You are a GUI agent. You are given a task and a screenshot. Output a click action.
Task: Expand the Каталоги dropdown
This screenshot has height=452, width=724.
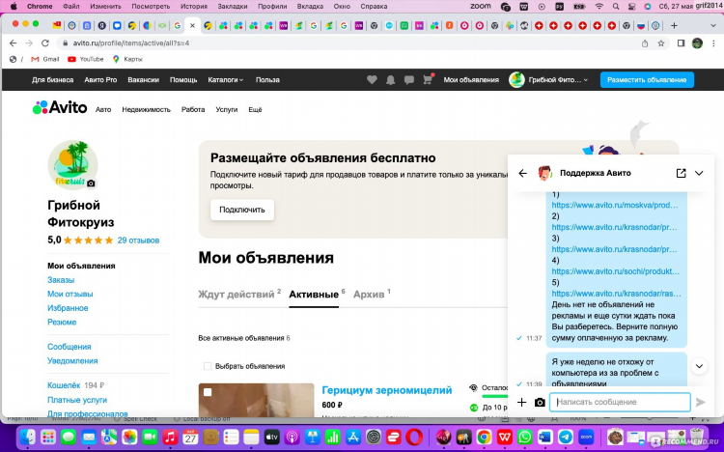click(225, 79)
